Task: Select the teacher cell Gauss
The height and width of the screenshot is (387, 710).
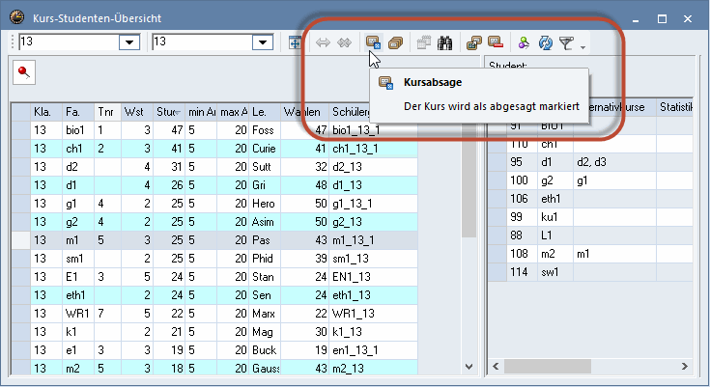Action: [265, 369]
